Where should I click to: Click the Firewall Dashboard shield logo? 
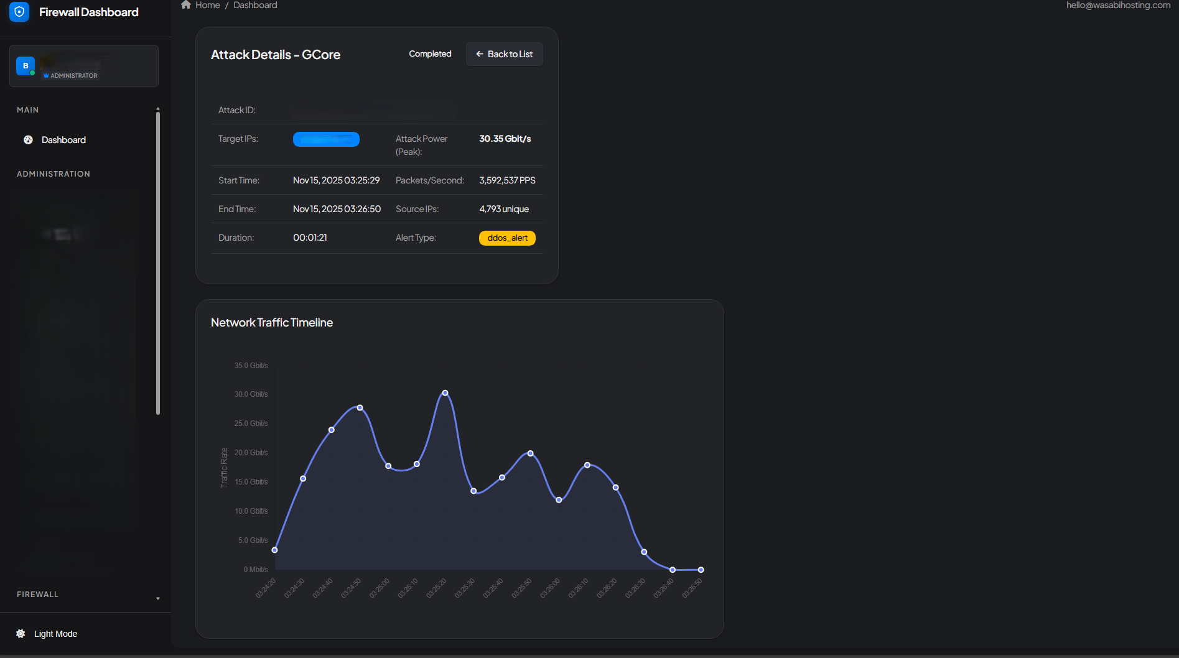click(19, 12)
